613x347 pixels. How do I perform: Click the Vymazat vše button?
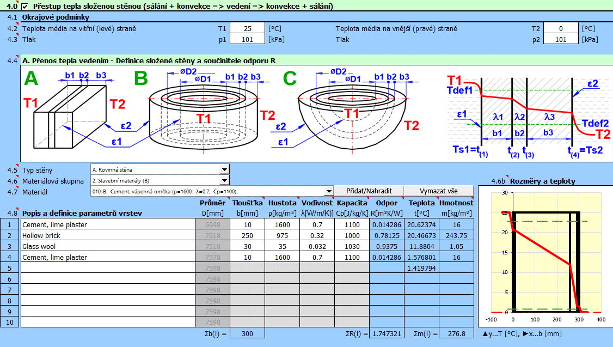(439, 191)
